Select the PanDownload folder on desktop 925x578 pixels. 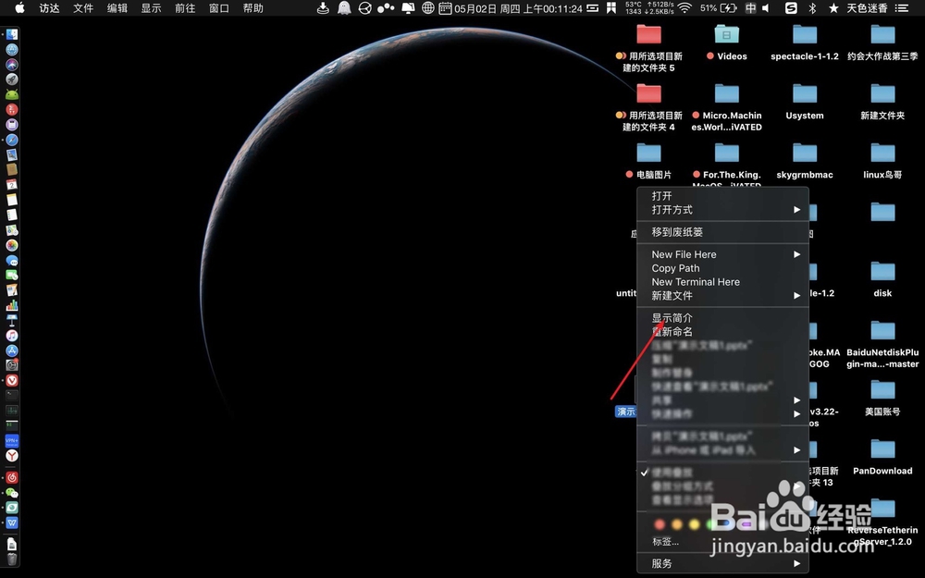pyautogui.click(x=882, y=449)
